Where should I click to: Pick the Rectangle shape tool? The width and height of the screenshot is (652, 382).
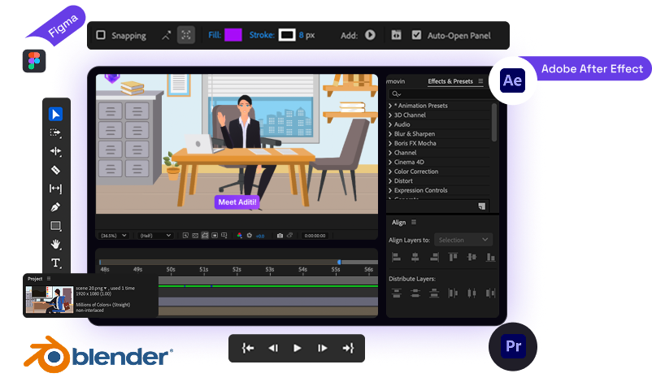coord(56,226)
